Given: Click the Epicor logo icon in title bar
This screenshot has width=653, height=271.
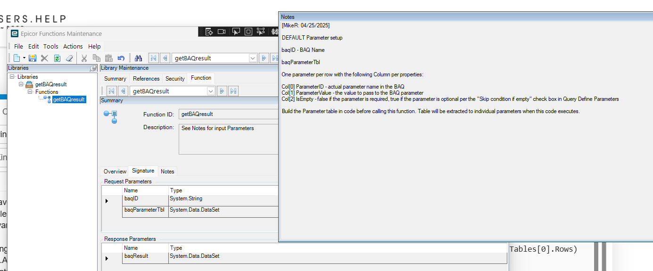Looking at the screenshot, I should (x=15, y=33).
